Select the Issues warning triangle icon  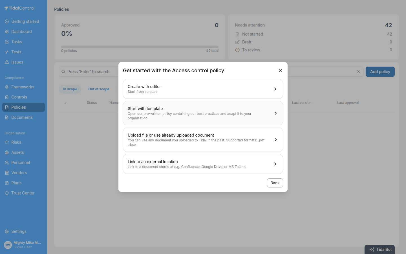(7, 62)
